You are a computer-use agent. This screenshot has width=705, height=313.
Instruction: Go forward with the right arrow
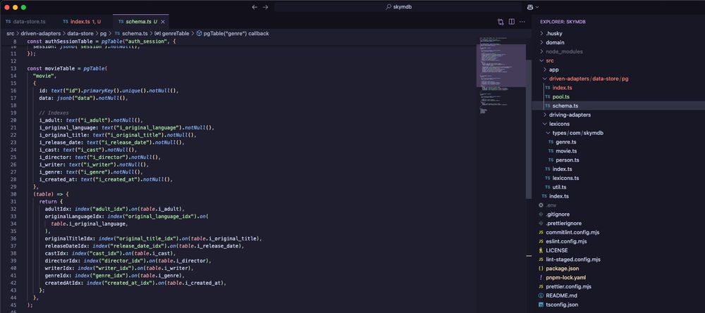265,7
